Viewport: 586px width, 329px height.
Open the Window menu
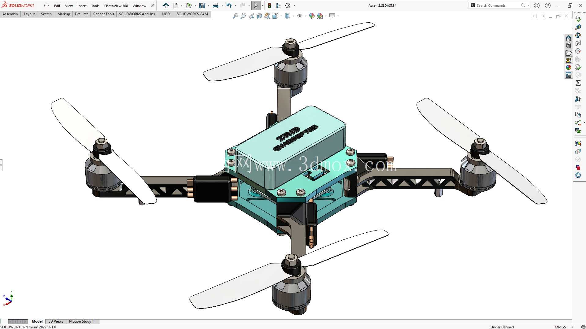point(139,6)
